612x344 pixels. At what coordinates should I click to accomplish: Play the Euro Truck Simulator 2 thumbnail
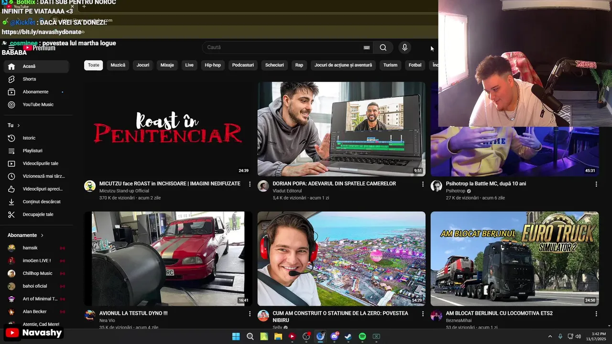[x=514, y=258]
